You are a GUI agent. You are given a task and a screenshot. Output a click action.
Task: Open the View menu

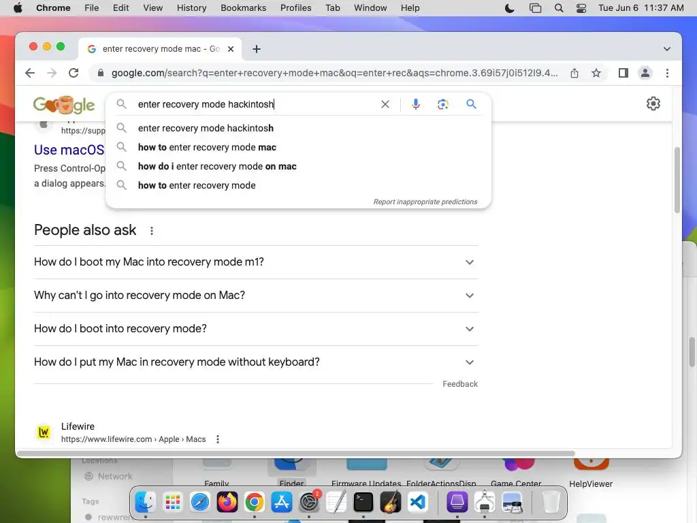click(x=153, y=8)
